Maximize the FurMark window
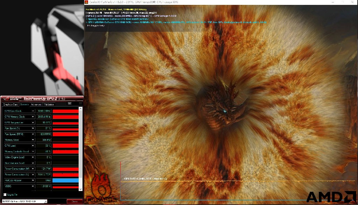Image resolution: width=358 pixels, height=205 pixels. click(x=343, y=2)
